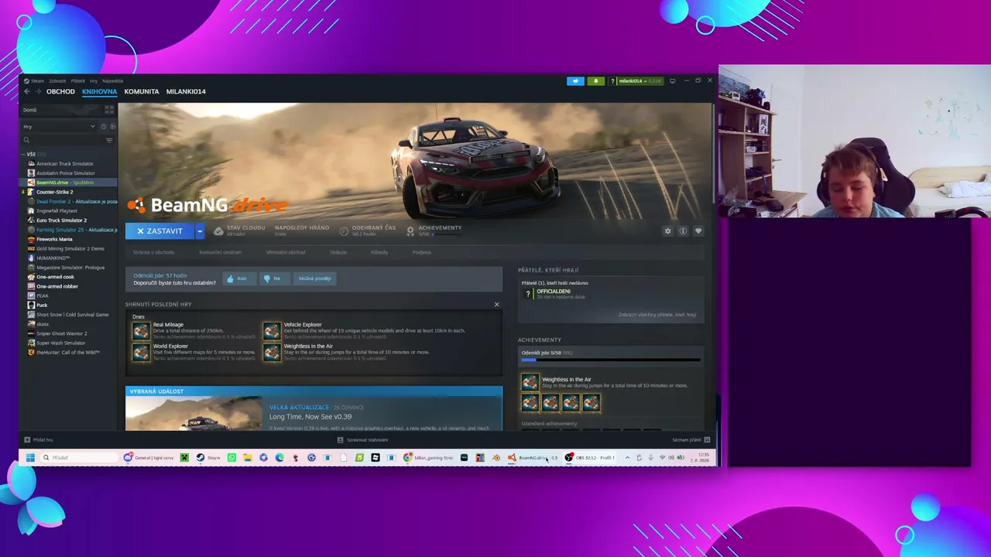
Task: Stop the game with ZASTAVIT button
Action: 159,231
